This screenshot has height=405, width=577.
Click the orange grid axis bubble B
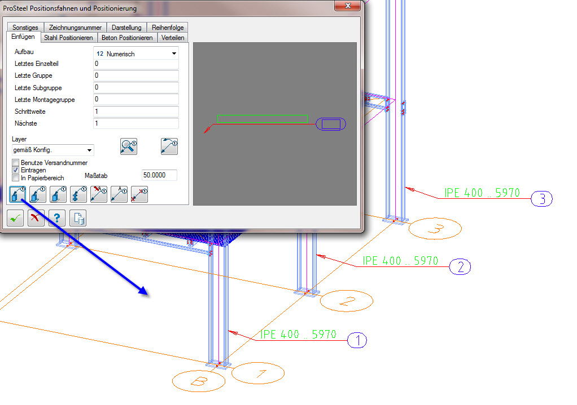(199, 381)
